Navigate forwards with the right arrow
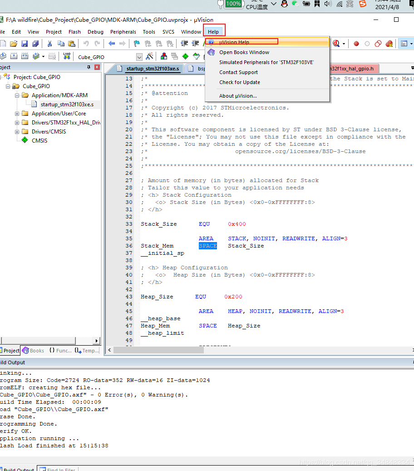414x471 pixels. coord(122,44)
